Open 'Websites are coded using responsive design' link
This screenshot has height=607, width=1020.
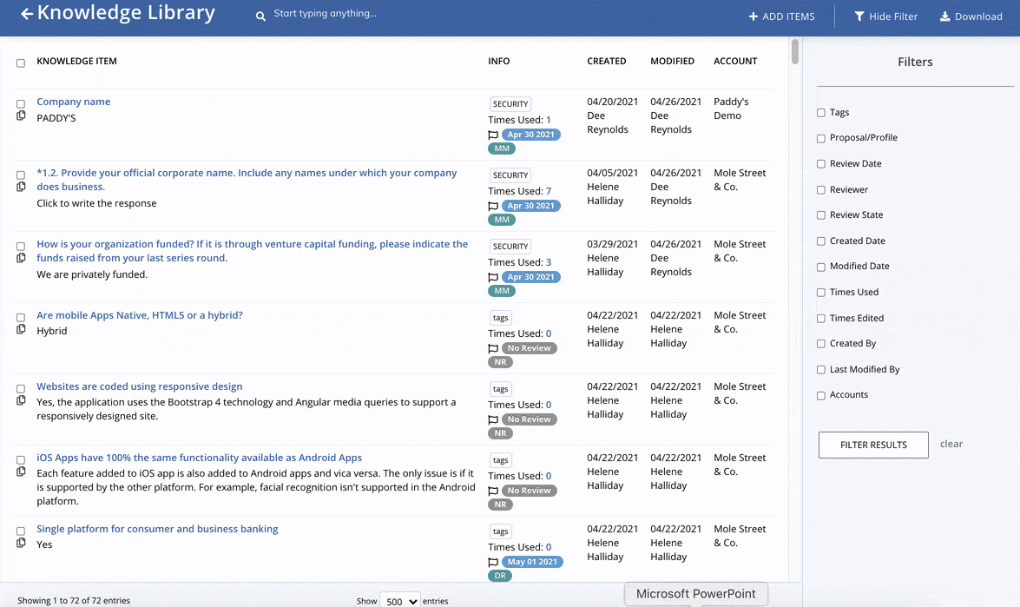coord(139,386)
